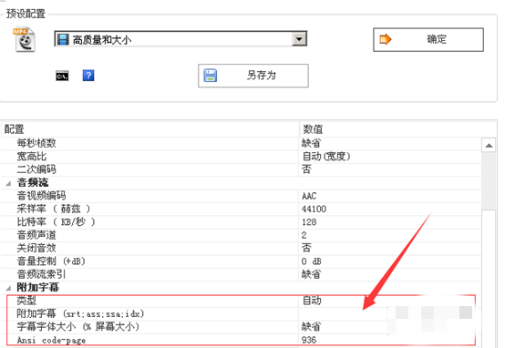Select the 关闭音效 row
505x348 pixels.
tap(241, 248)
